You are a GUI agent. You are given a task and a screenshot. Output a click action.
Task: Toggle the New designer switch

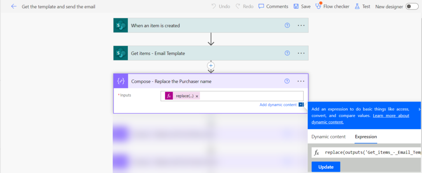pos(411,7)
